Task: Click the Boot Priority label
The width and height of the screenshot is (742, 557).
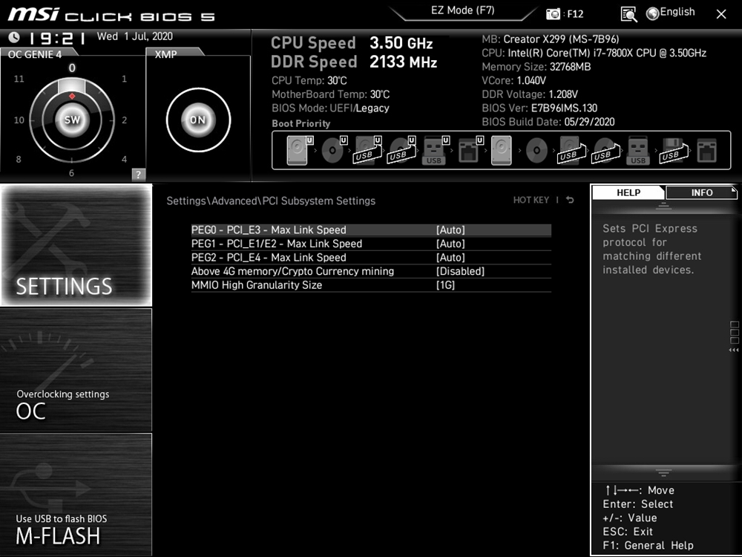Action: (301, 123)
